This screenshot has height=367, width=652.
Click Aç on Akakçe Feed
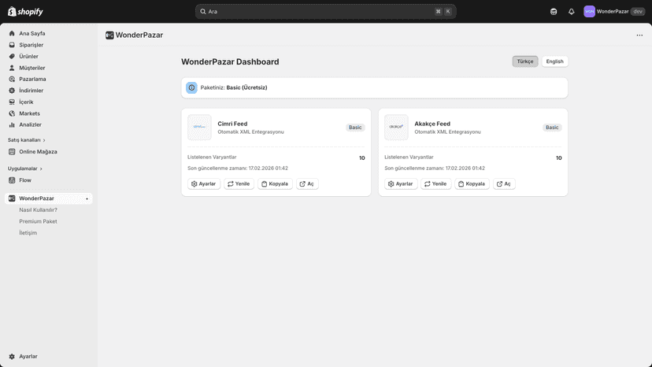point(505,184)
